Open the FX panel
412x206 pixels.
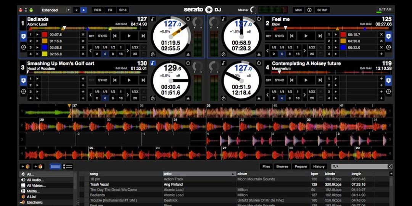(110, 10)
